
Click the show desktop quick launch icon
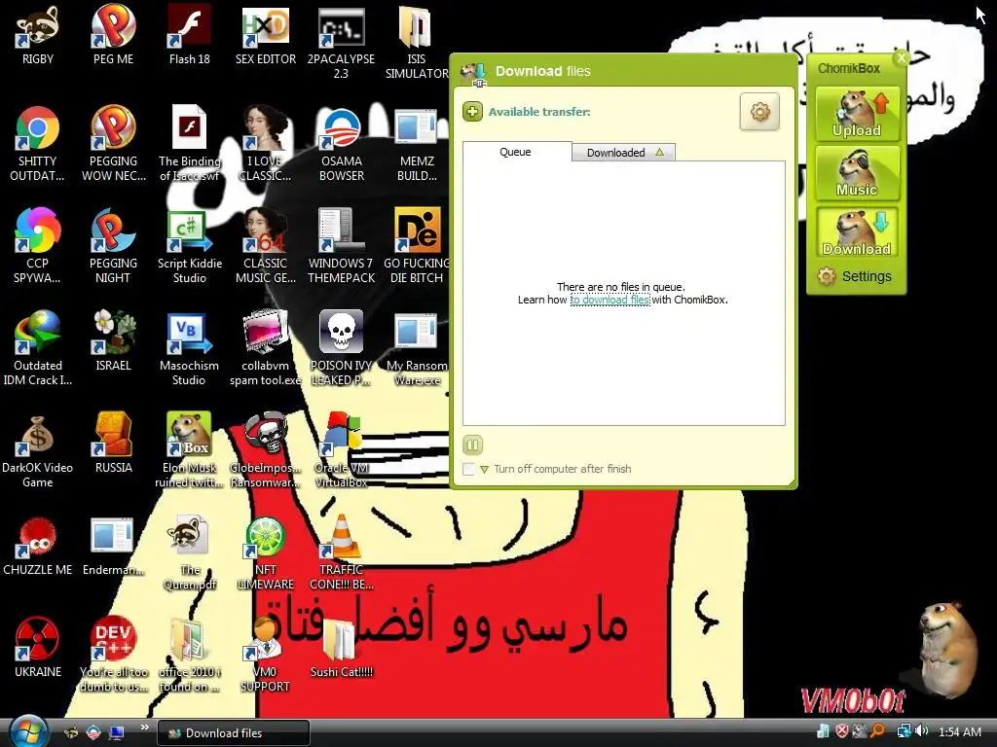(x=117, y=733)
